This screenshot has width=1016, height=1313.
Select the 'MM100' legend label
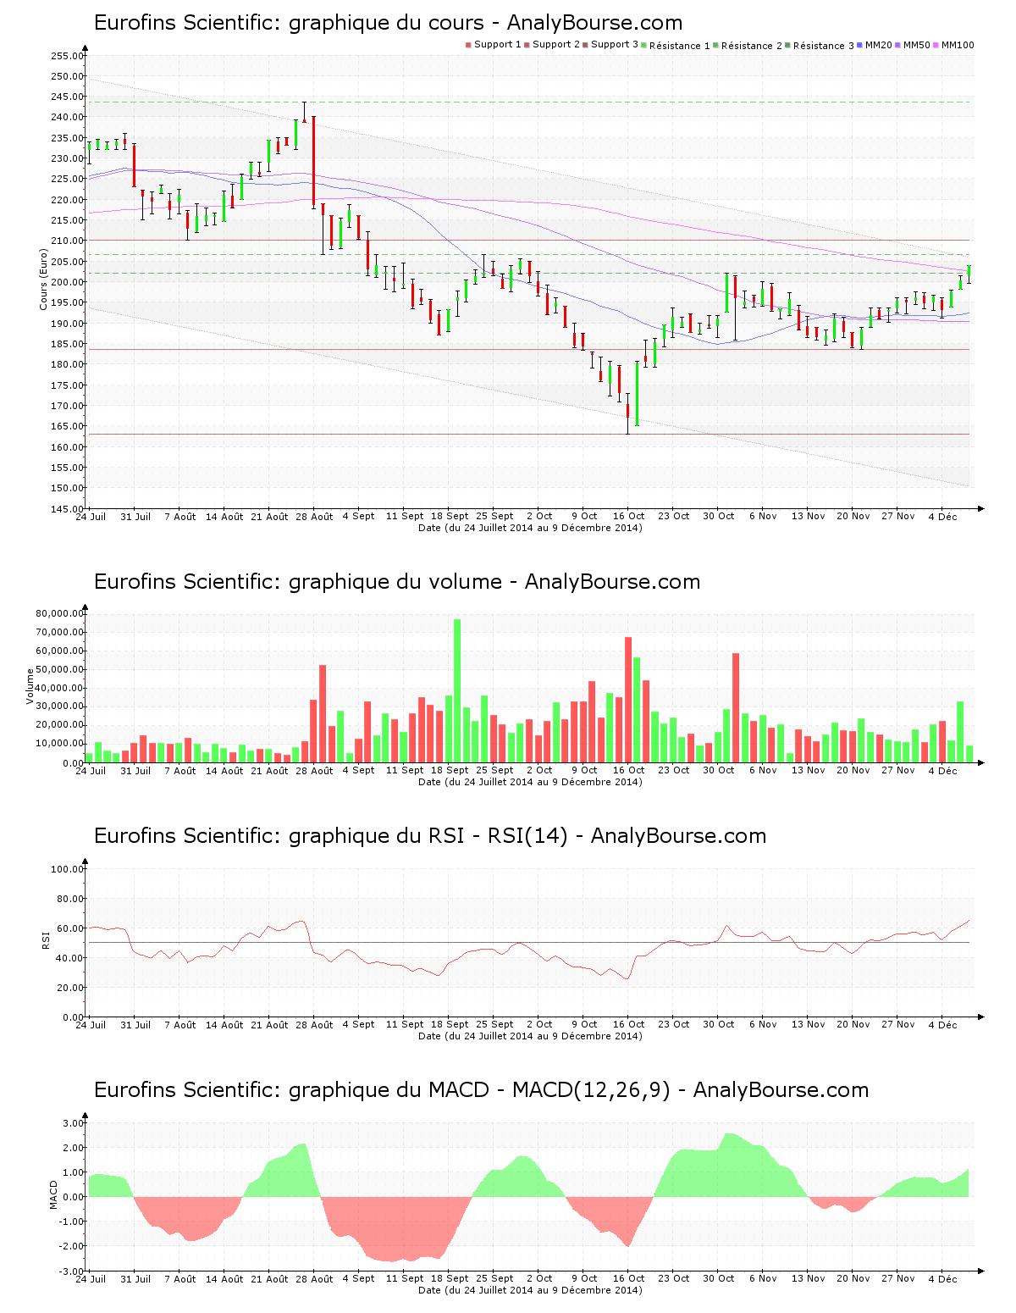[x=958, y=45]
